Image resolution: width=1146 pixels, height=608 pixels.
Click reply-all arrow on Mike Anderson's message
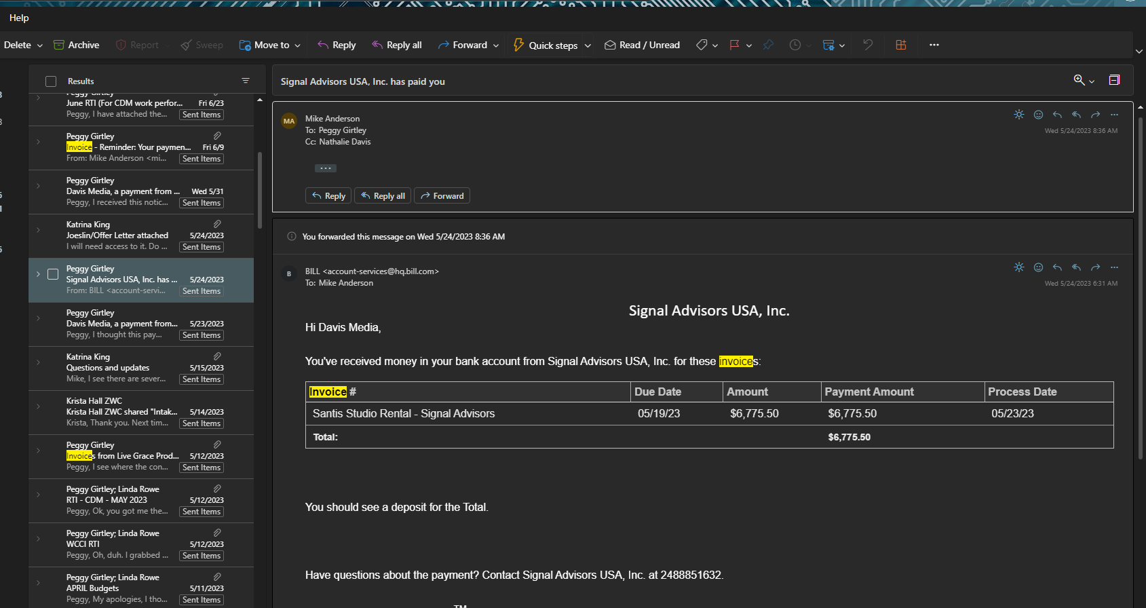click(1076, 115)
